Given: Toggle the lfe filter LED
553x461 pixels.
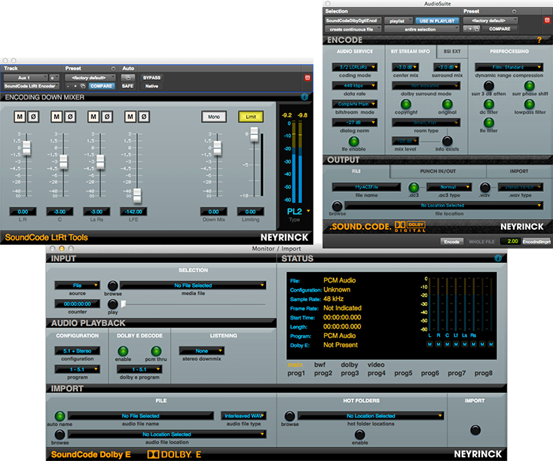Looking at the screenshot, I should 488,122.
